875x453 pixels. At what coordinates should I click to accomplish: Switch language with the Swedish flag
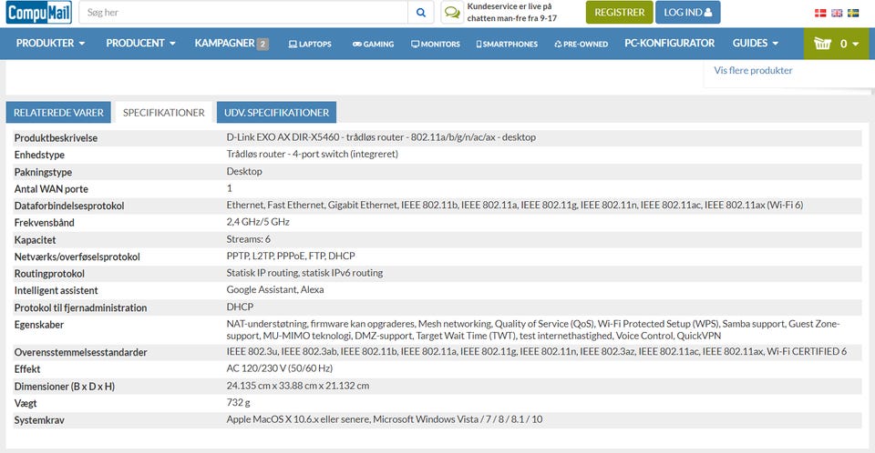tap(853, 13)
